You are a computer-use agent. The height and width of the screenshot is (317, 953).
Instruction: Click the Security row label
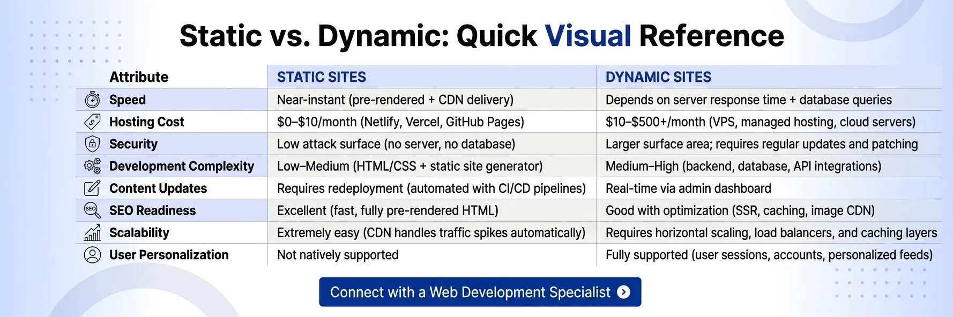point(133,144)
